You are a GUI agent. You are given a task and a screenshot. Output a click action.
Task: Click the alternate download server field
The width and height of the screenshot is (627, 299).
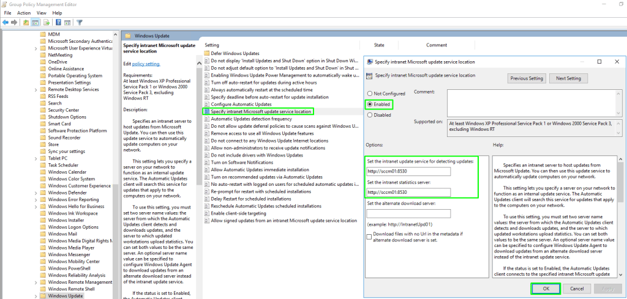coord(408,213)
